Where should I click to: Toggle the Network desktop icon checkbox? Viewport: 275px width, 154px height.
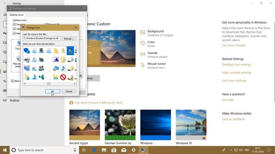tap(14, 33)
